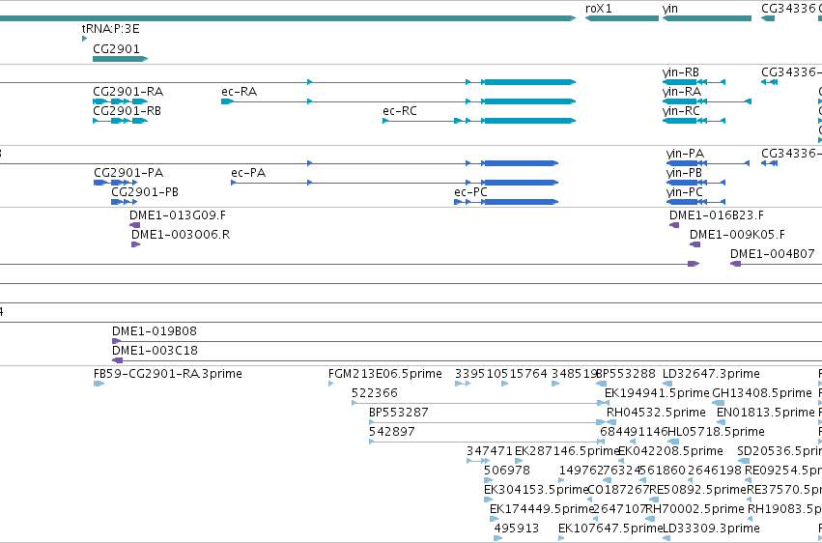Screen dimensions: 822x543
Task: Click the LD32647.3prime EST
Action: (x=667, y=384)
